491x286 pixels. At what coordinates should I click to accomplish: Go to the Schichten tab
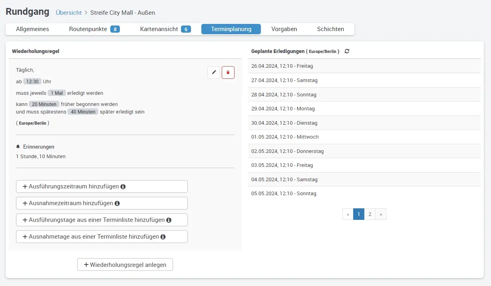(x=330, y=29)
